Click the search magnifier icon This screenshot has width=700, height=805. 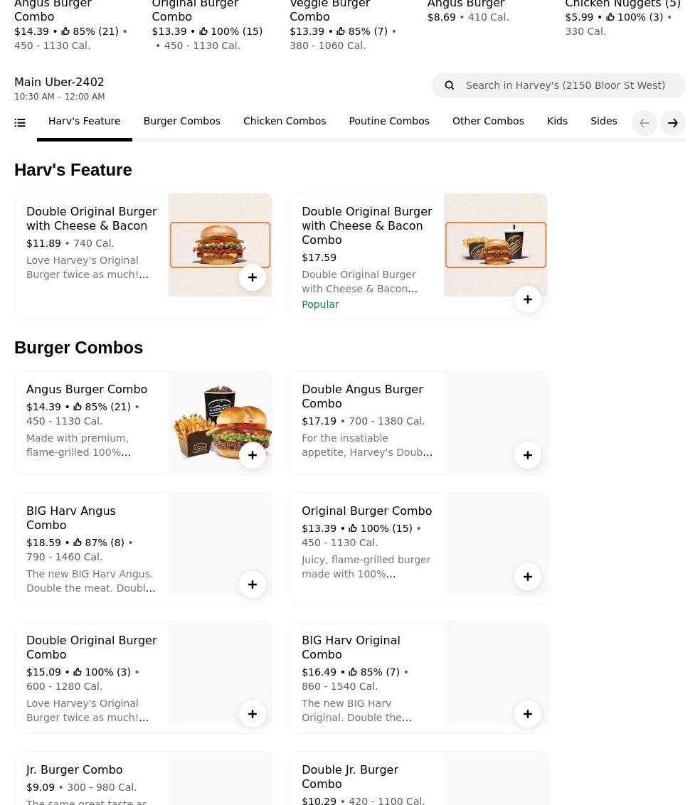pos(450,85)
